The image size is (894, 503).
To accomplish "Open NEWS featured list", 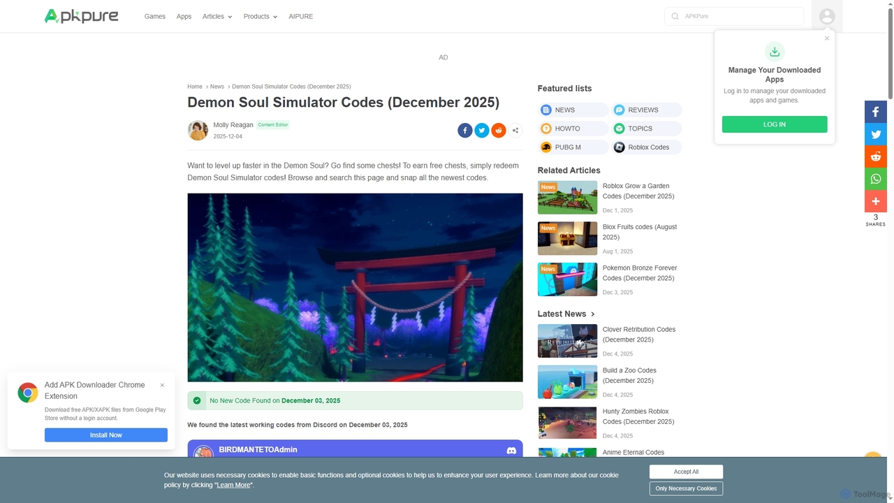I will tap(573, 110).
